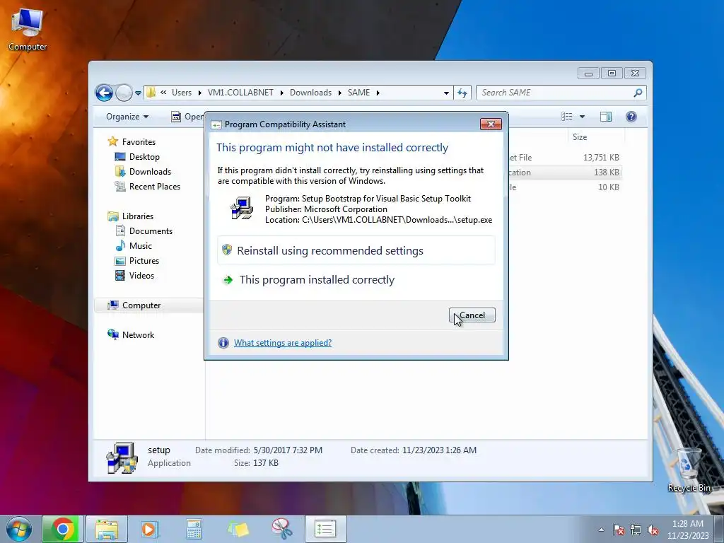This screenshot has width=724, height=543.
Task: Open the view options dropdown arrow
Action: tap(583, 117)
